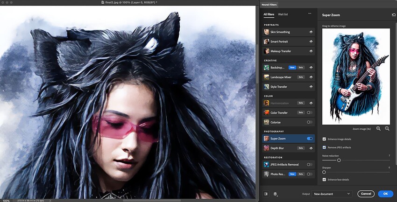Click the Colorize thumbnail icon
397x202 pixels.
pos(266,122)
